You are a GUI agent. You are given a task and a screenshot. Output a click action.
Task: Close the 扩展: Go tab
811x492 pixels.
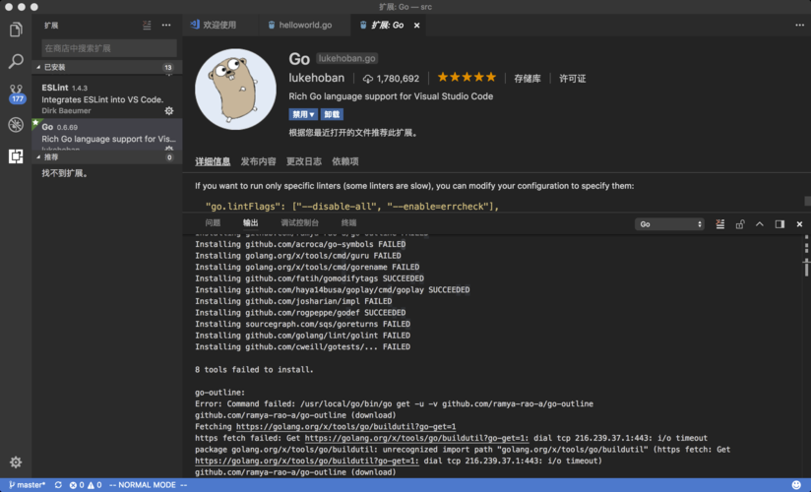click(x=417, y=26)
